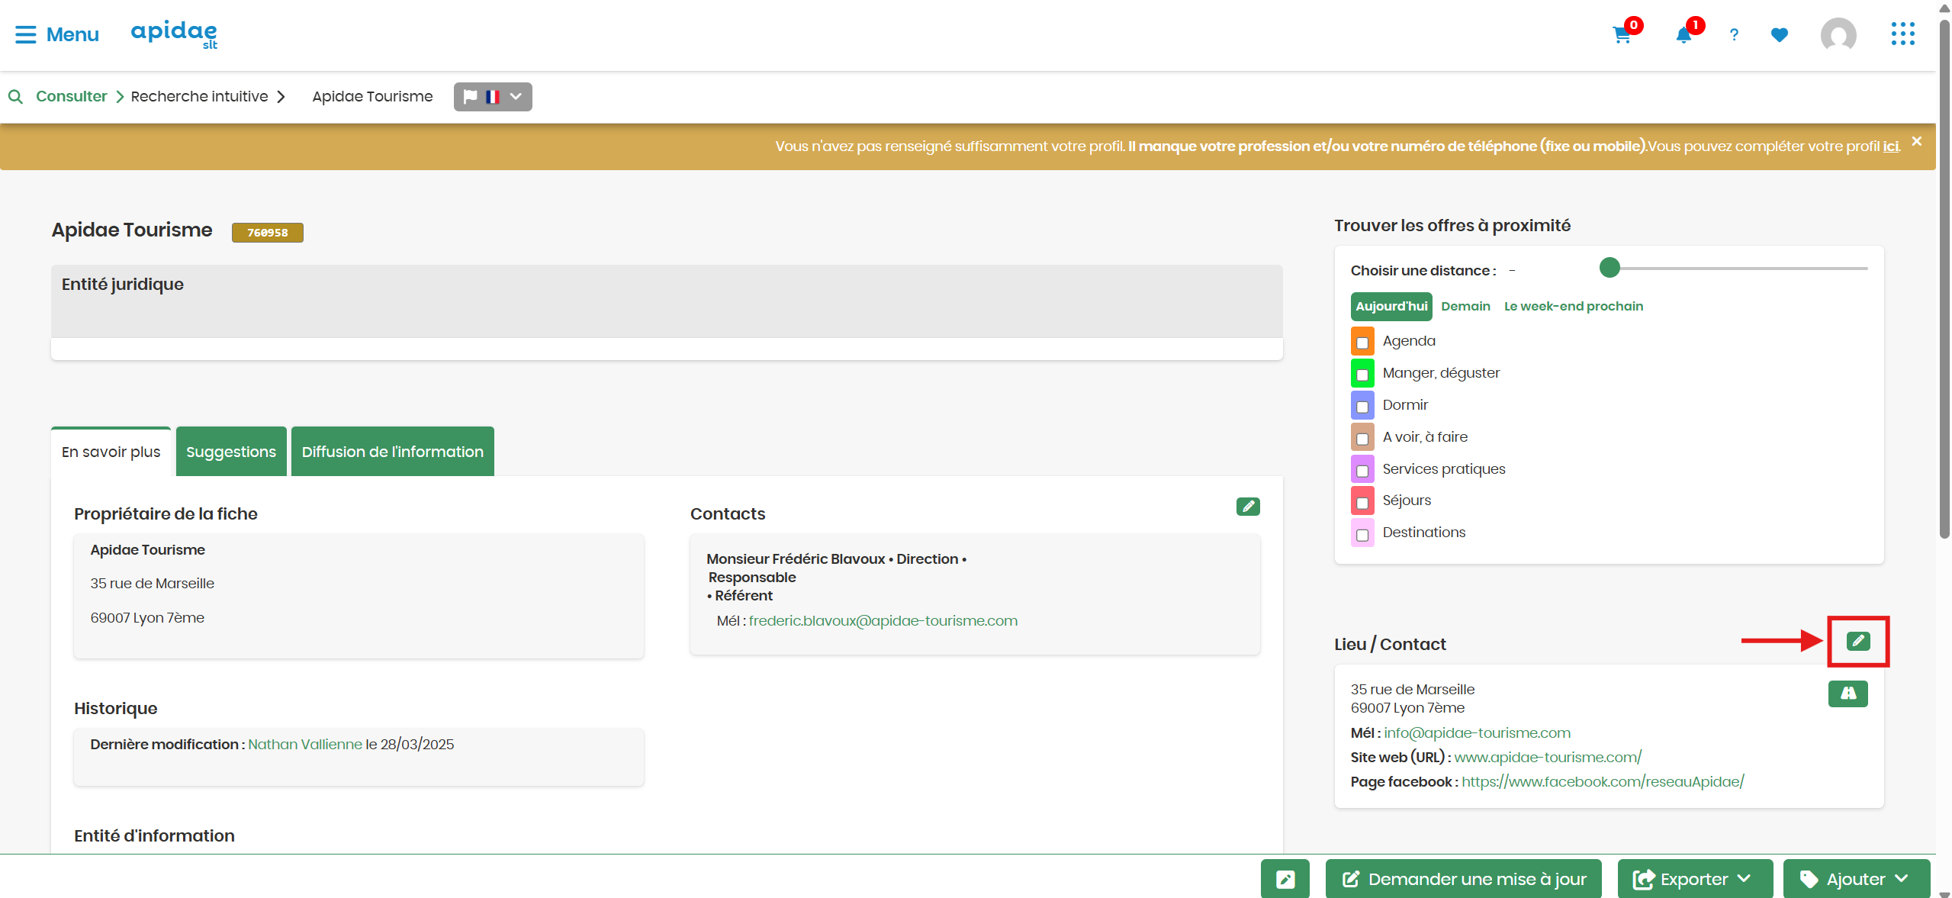Open the shopping cart icon
Viewport: 1952px width, 898px height.
pos(1621,35)
